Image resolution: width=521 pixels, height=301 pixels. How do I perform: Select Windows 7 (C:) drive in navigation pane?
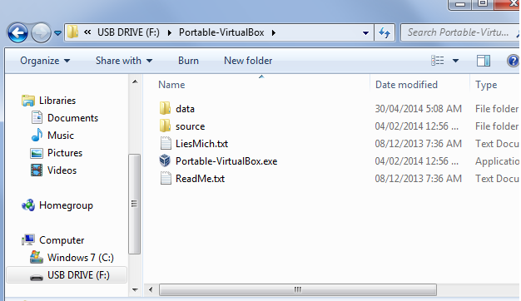81,258
